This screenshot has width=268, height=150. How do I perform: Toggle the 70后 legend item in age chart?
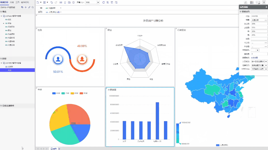tap(65, 93)
